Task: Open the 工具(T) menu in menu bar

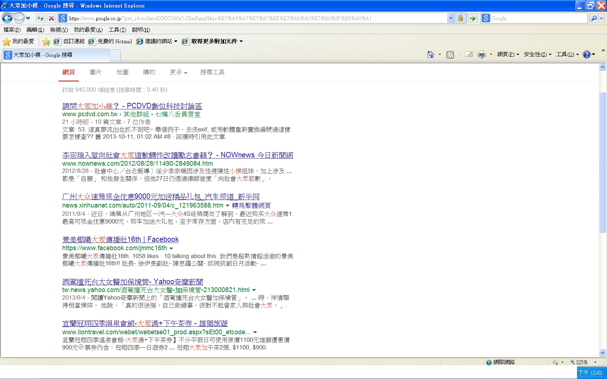Action: point(117,30)
